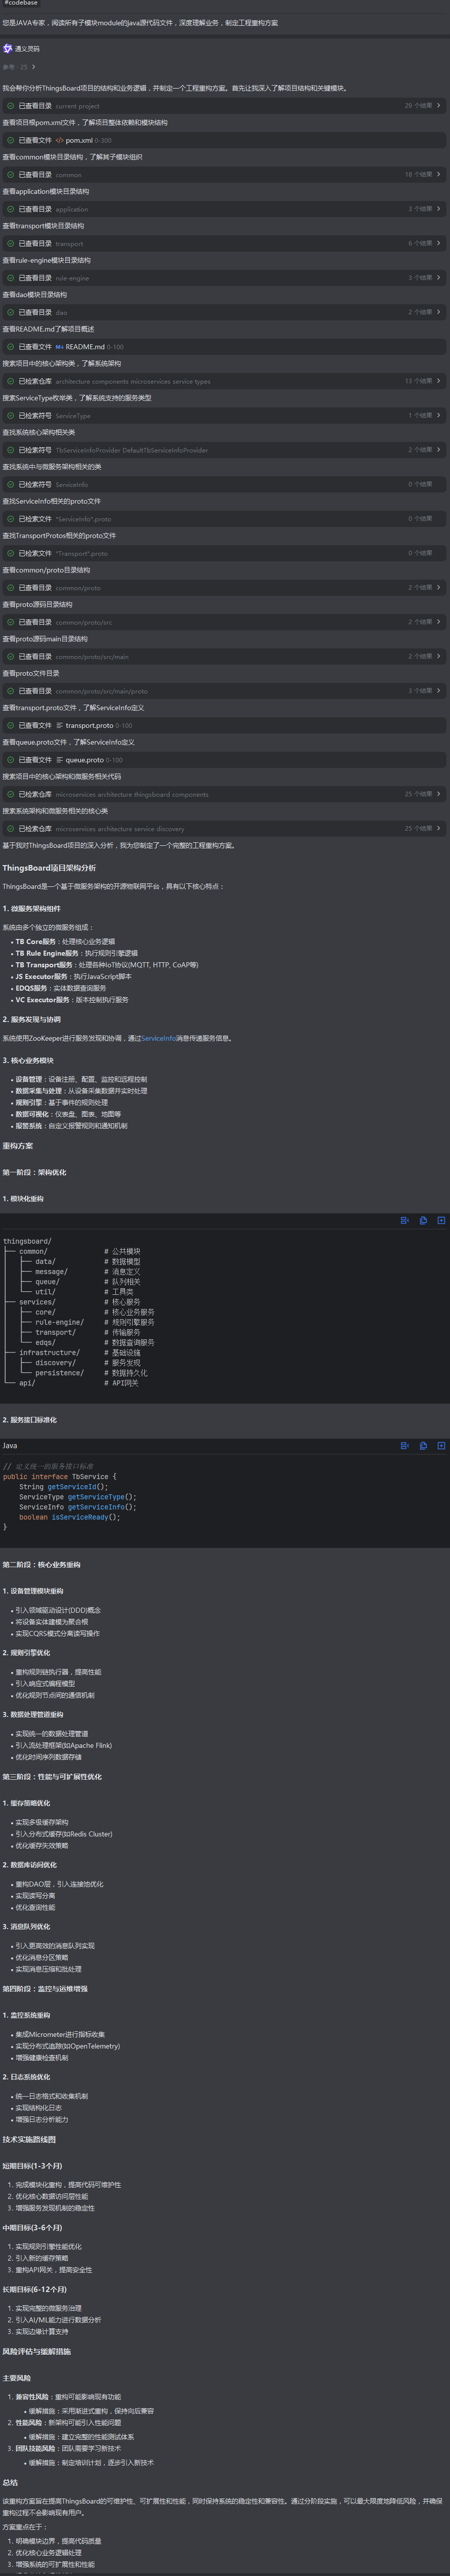Click the README.md markdown file icon
This screenshot has width=450, height=2576.
pos(60,347)
